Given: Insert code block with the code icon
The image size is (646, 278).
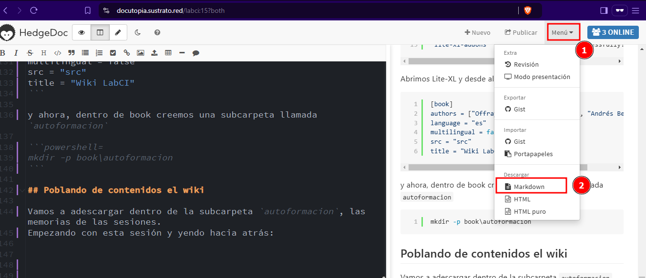Looking at the screenshot, I should click(58, 53).
